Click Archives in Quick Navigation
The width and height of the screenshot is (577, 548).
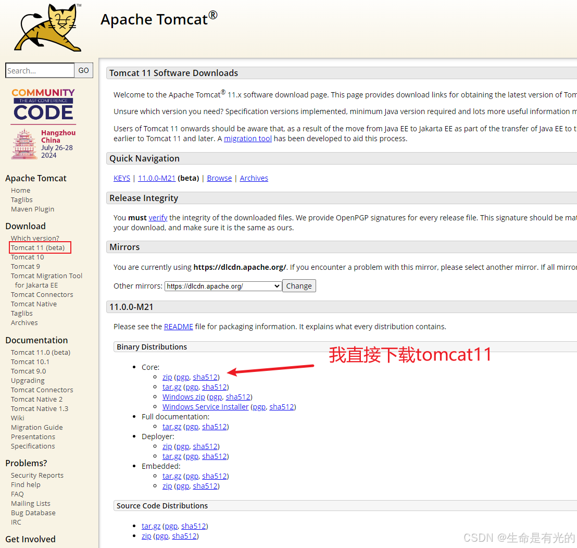tap(254, 178)
